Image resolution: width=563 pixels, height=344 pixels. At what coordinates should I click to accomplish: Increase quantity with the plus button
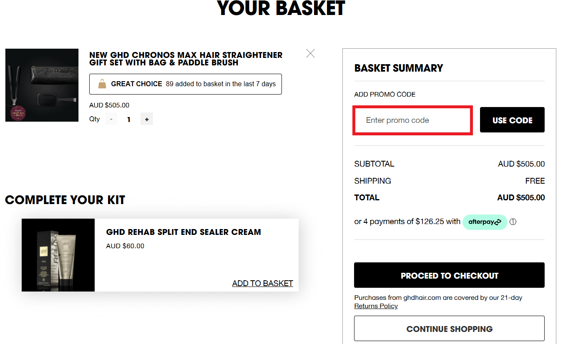[147, 120]
